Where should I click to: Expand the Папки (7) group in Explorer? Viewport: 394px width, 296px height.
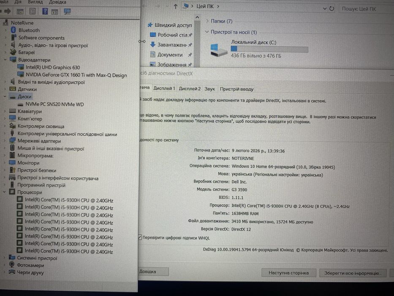coord(207,21)
